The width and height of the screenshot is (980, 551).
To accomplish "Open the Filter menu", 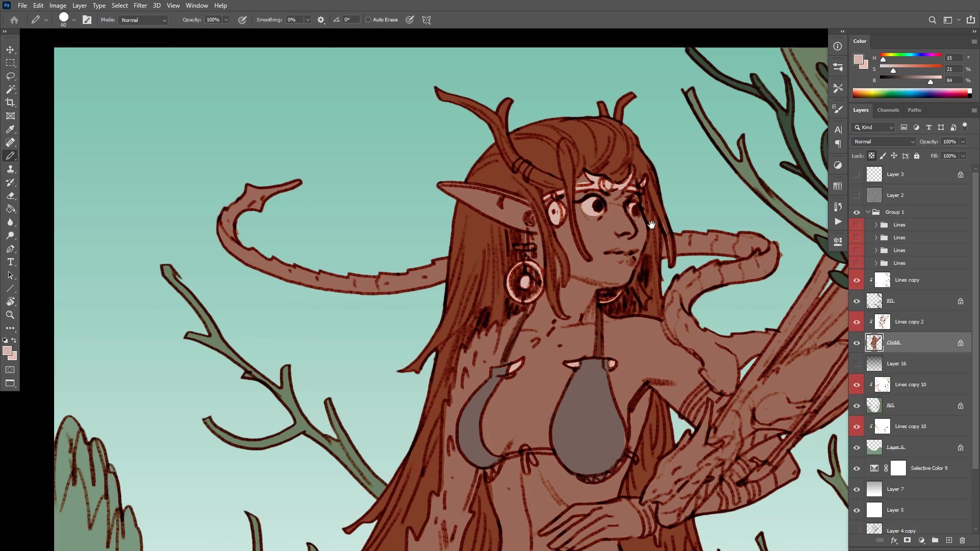I will coord(140,6).
